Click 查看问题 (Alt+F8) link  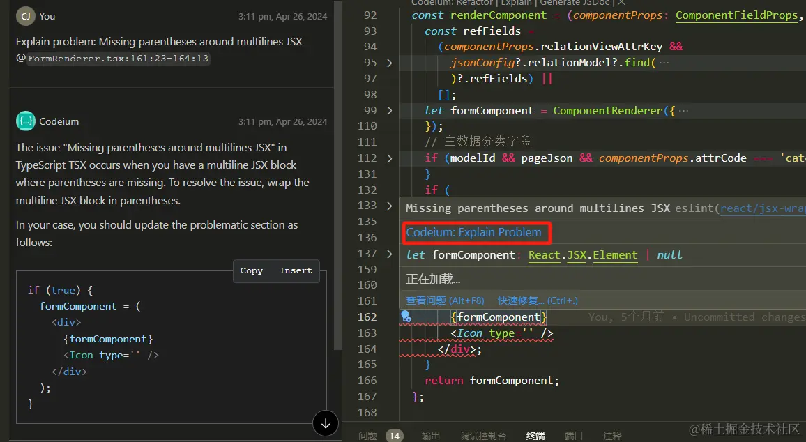point(445,300)
